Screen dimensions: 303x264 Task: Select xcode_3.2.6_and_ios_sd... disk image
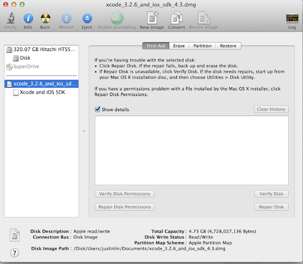(41, 84)
